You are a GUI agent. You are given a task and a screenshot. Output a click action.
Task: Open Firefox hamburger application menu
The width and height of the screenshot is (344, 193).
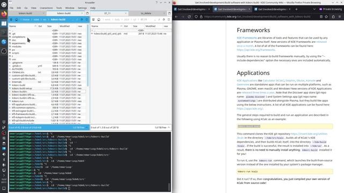point(340,17)
